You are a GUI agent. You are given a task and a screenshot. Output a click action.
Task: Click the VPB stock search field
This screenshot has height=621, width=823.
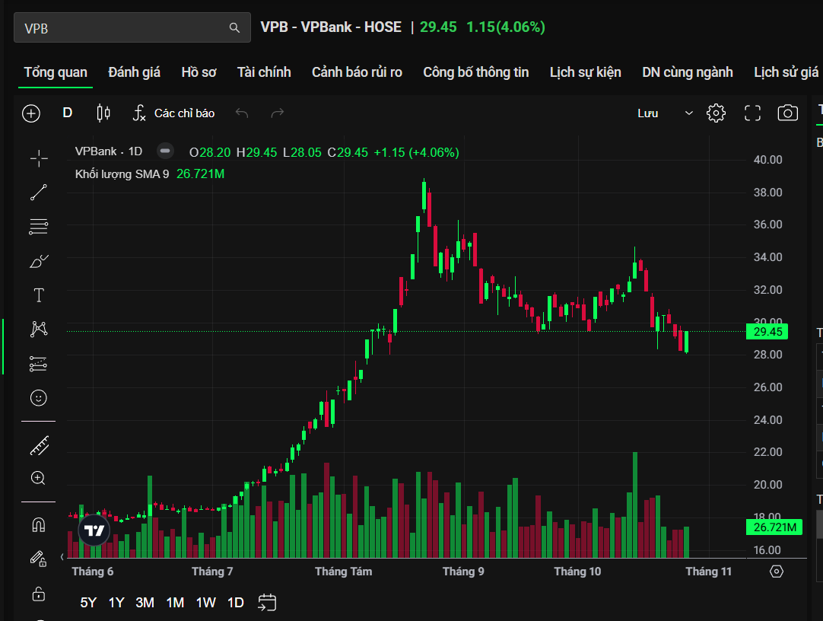click(124, 28)
